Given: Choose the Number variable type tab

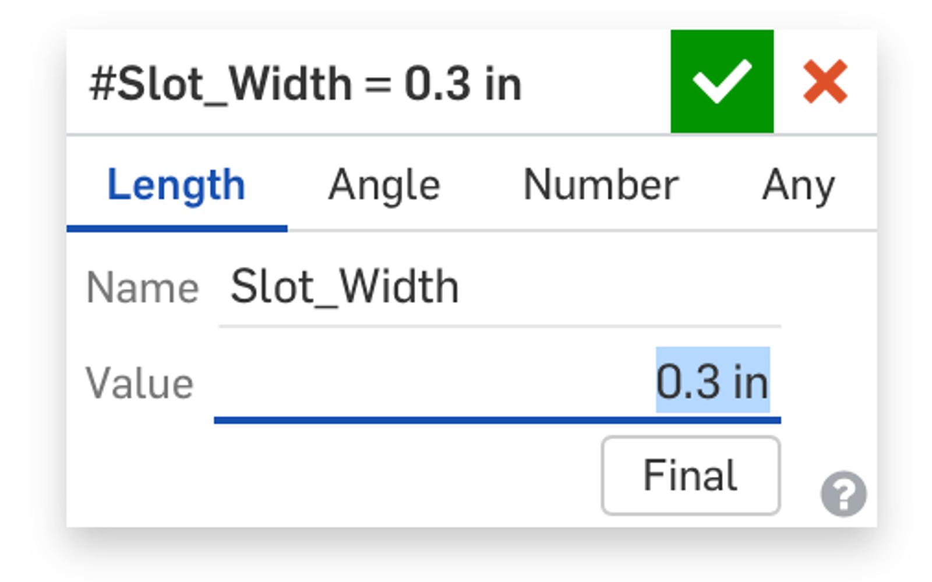Looking at the screenshot, I should [601, 185].
